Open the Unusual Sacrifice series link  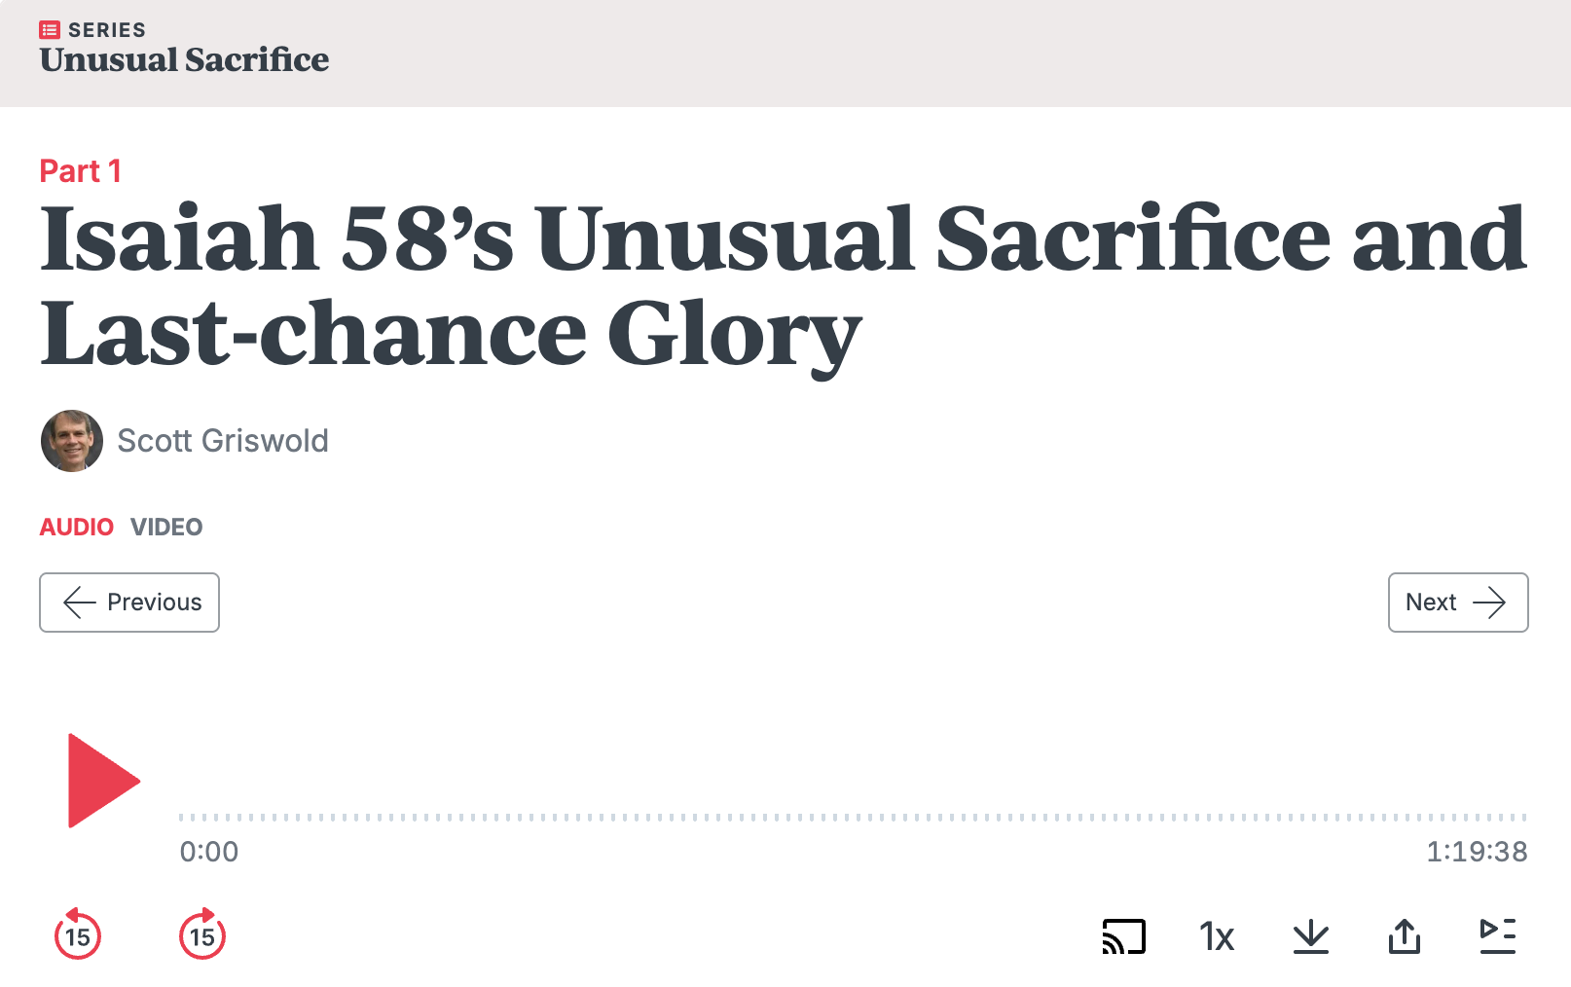point(184,59)
